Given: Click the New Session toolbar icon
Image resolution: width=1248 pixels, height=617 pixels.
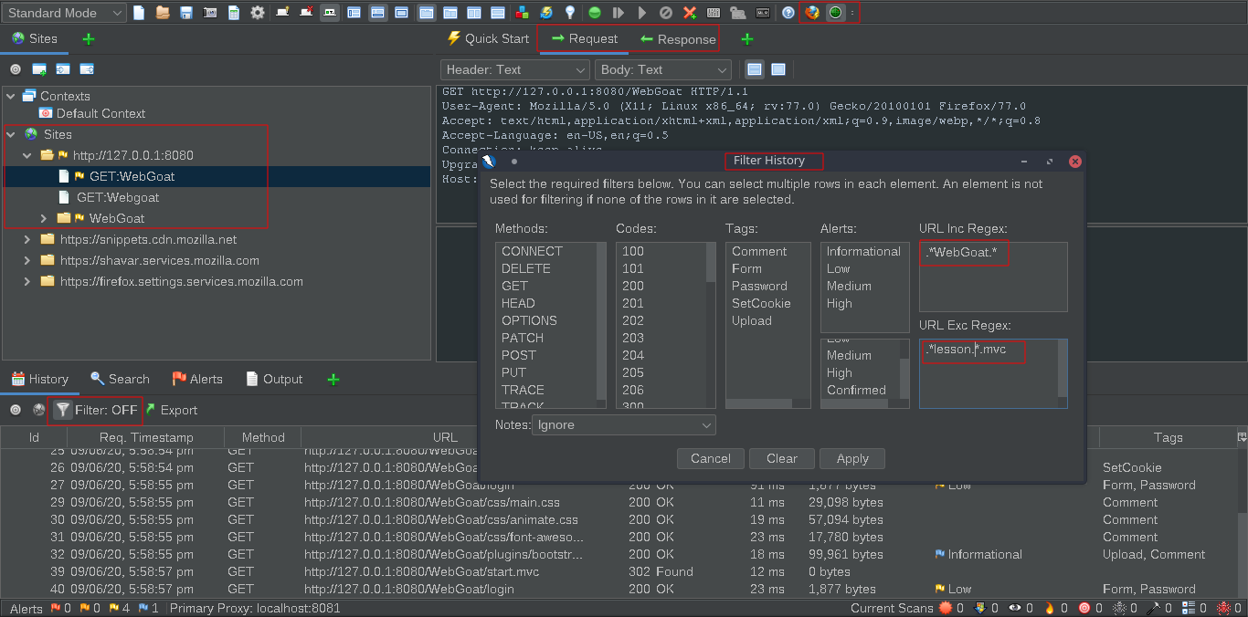Looking at the screenshot, I should pyautogui.click(x=139, y=13).
